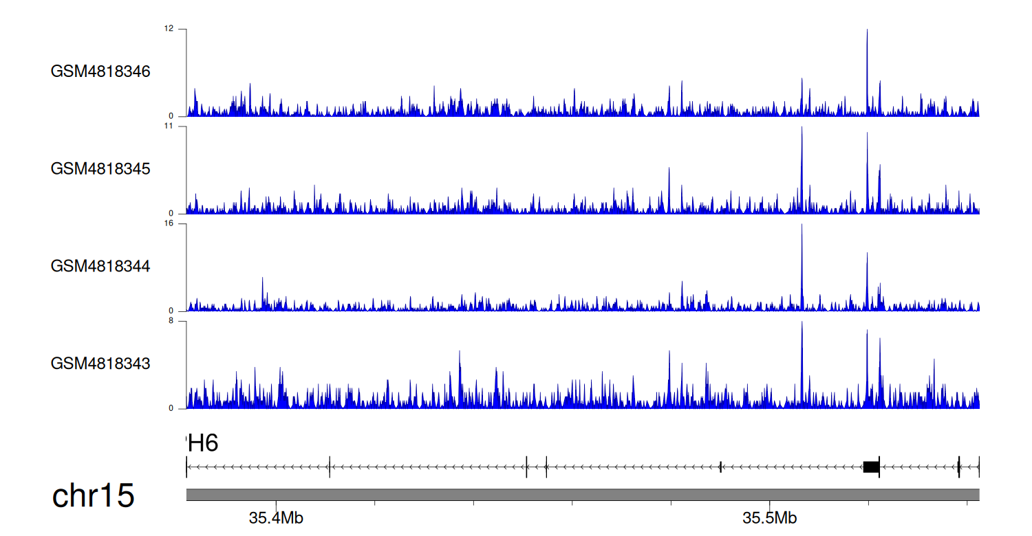
Task: Select the GSM4818345 track label
Action: tap(100, 168)
